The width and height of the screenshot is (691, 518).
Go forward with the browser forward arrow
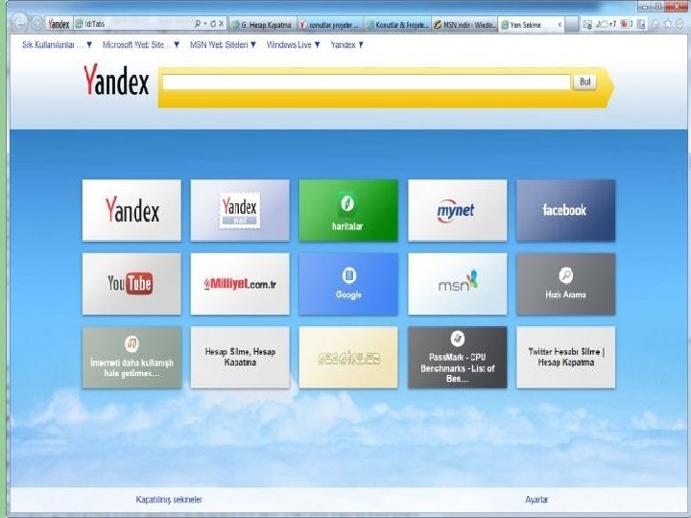[x=36, y=24]
